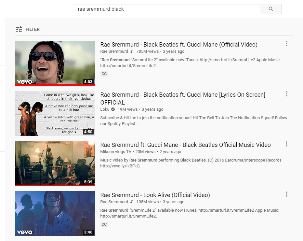Click vevo logo on Black Beatles thumbnail
Screen dimensions: 303x241
pos(24,82)
